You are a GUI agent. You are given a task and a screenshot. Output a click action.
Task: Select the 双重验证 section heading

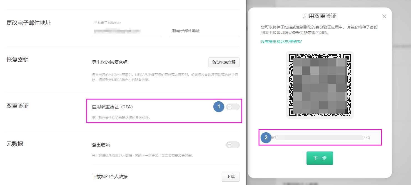pos(18,106)
